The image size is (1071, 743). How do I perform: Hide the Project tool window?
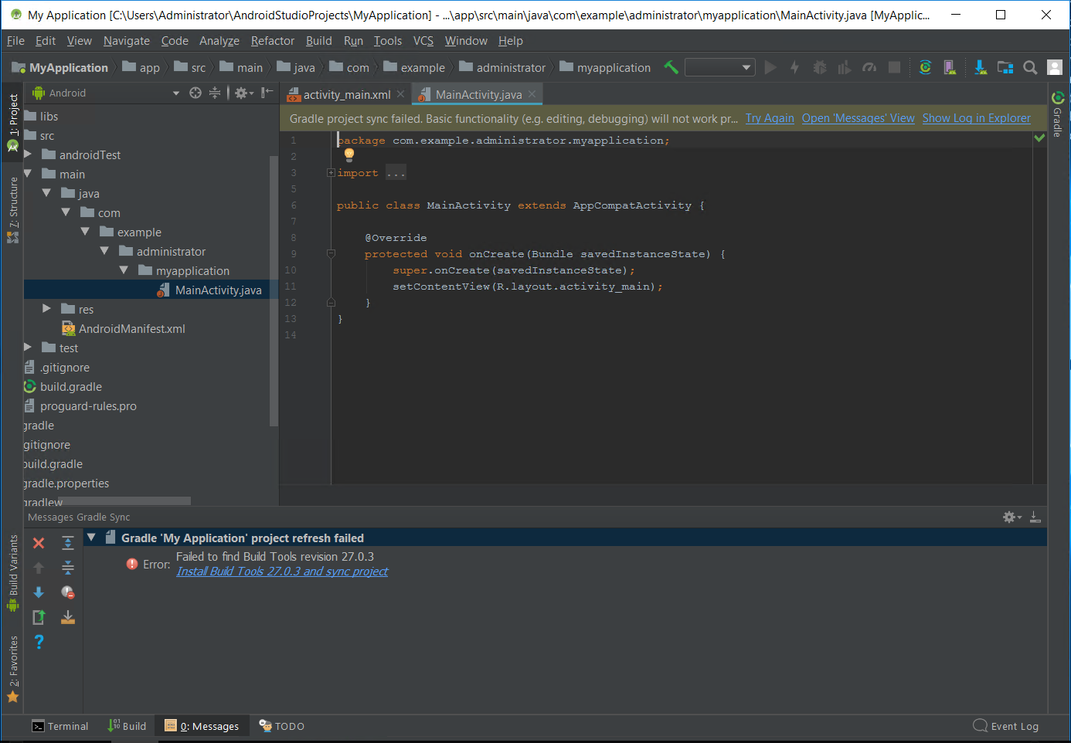pos(267,93)
